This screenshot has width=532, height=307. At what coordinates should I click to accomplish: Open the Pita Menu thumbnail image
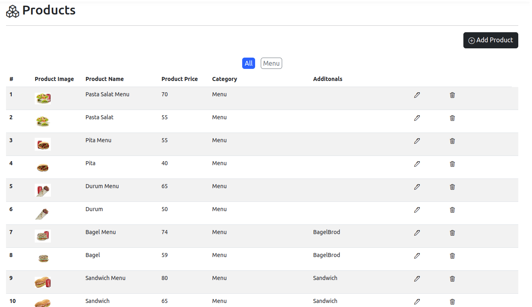click(43, 144)
